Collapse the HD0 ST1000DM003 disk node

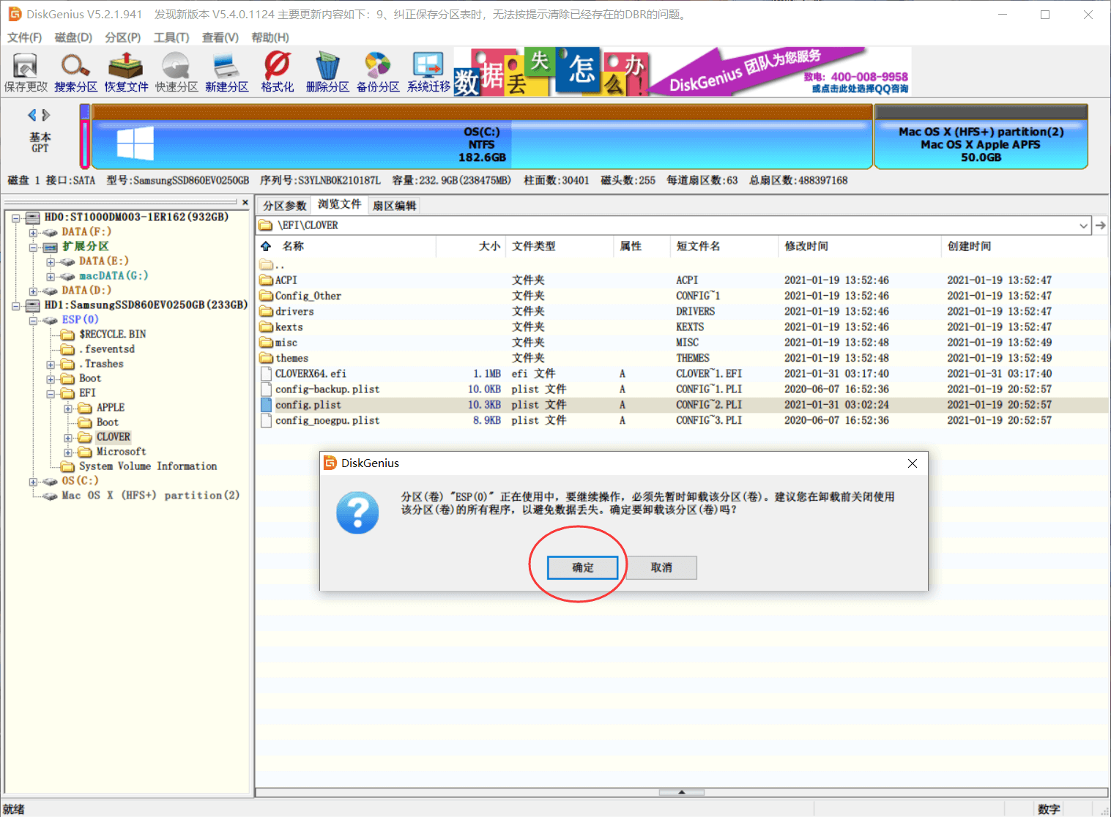(x=15, y=218)
